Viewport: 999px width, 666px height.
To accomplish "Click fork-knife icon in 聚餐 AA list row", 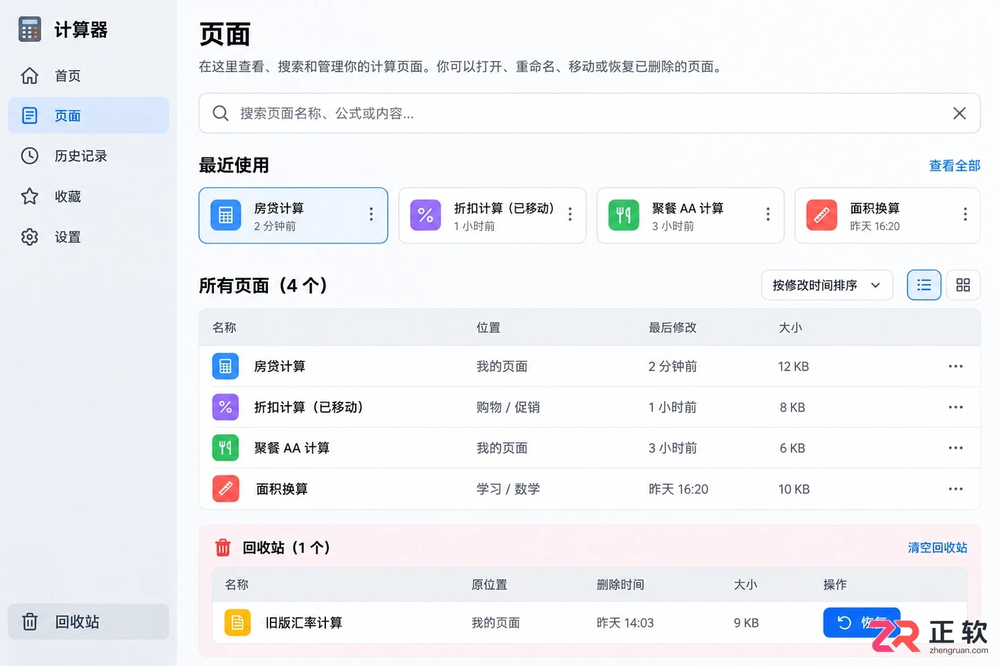I will (x=225, y=448).
